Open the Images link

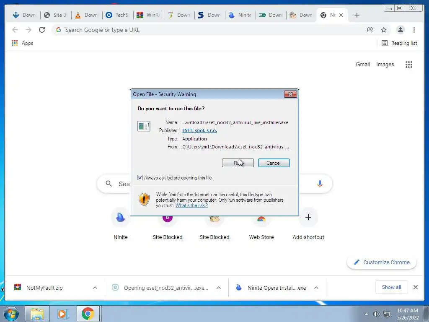point(385,64)
